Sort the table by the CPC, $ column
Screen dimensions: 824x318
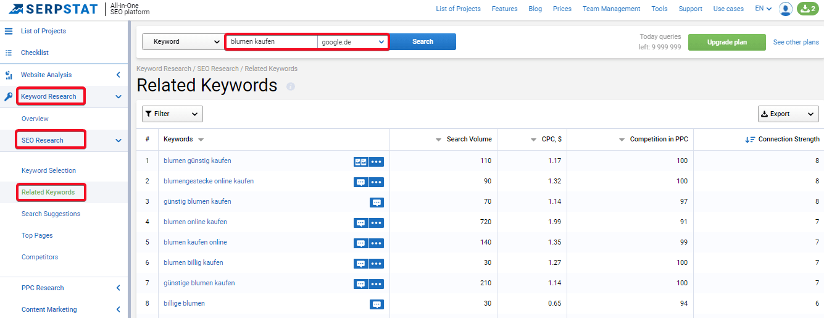point(546,139)
